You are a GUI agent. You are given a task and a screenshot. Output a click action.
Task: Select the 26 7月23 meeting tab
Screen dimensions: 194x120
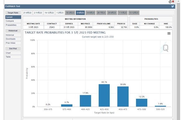click(101, 13)
